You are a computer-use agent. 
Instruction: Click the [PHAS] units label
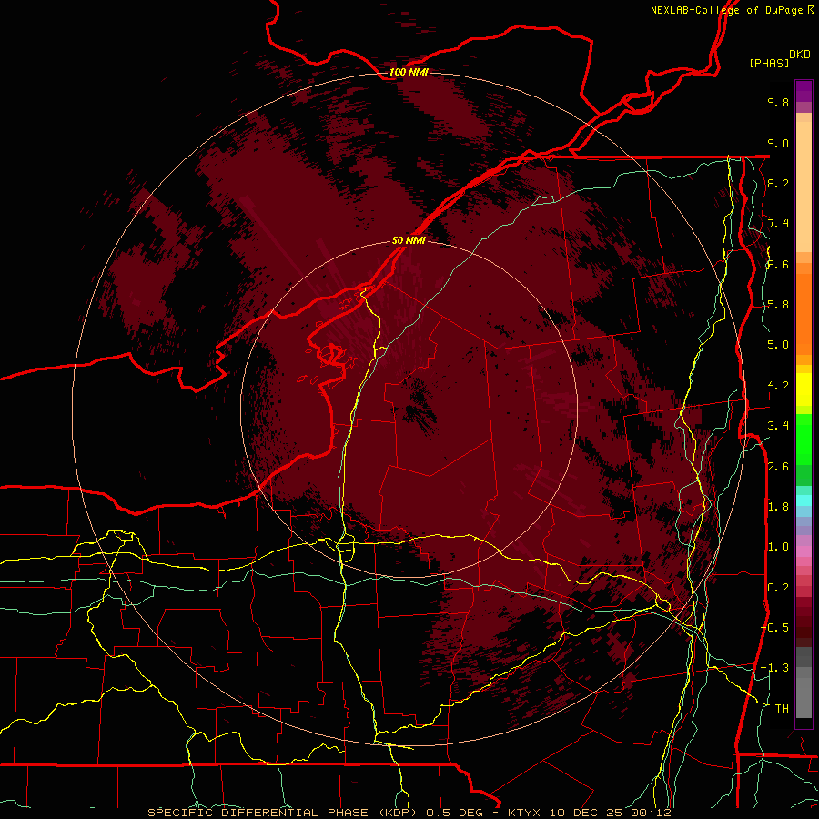click(769, 63)
